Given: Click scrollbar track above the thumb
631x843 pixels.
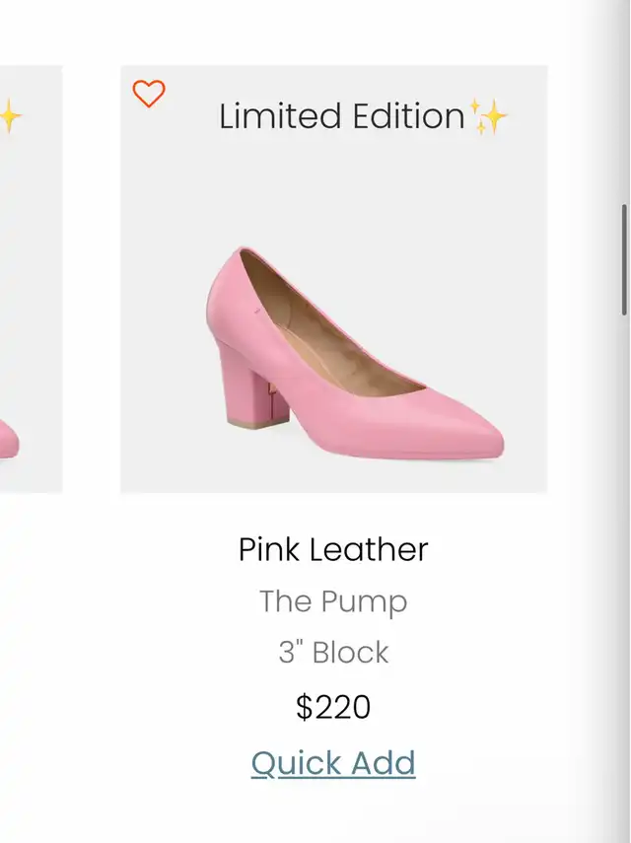Looking at the screenshot, I should click(x=624, y=103).
